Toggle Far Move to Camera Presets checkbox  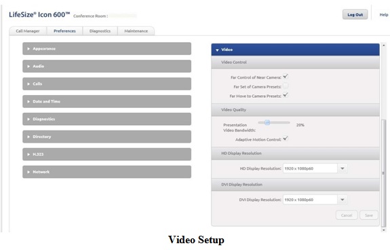(x=286, y=95)
